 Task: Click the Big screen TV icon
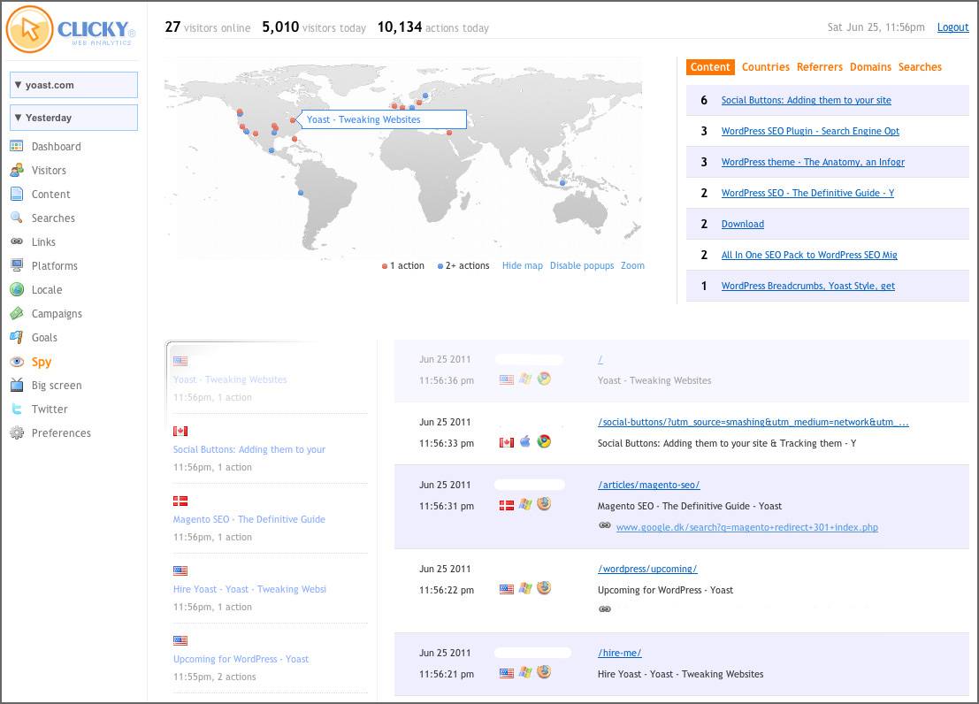(x=16, y=386)
